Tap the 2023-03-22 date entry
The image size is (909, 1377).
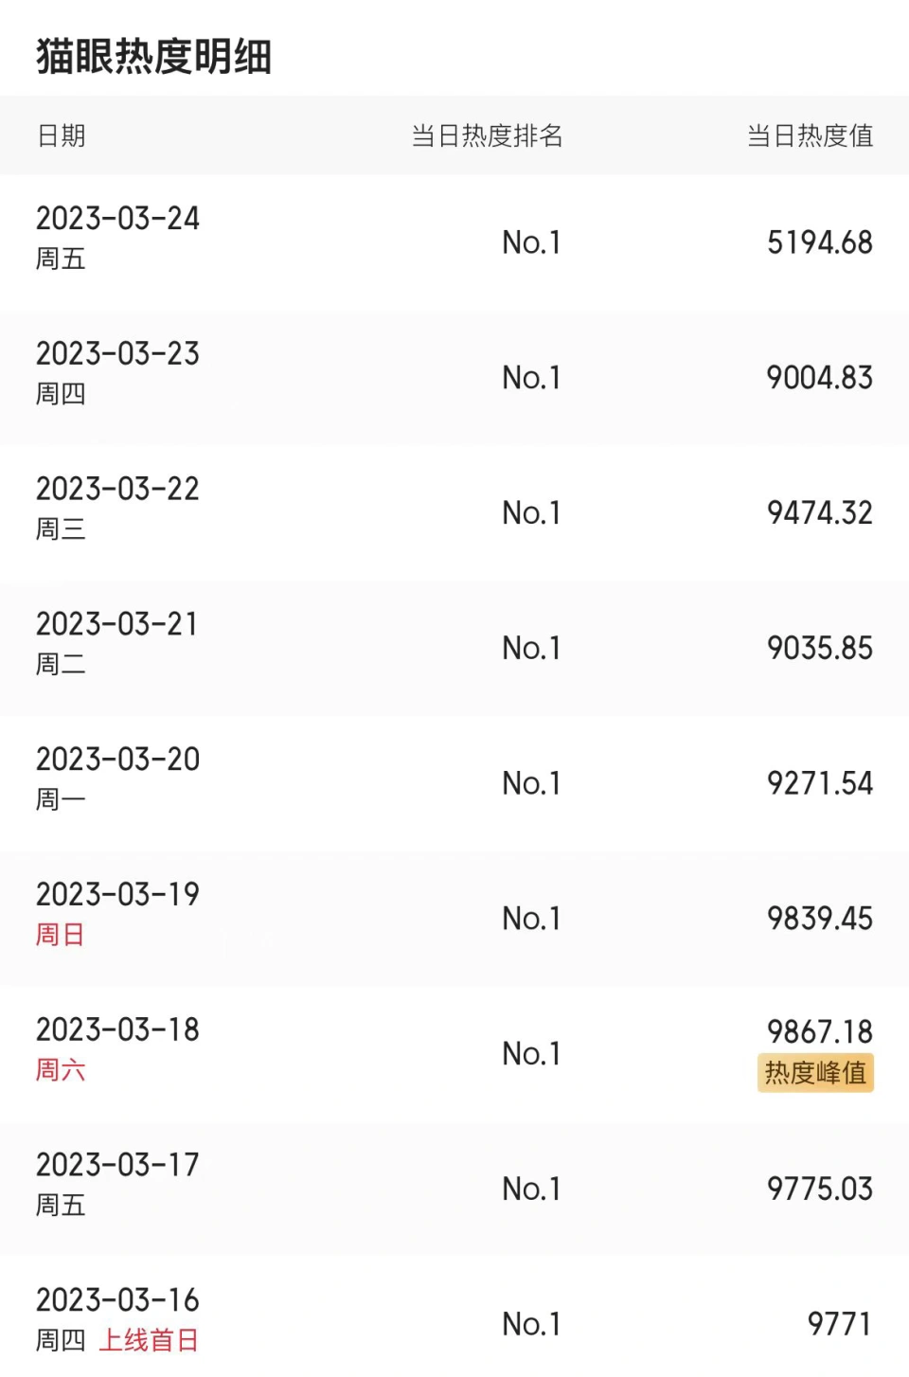coord(117,490)
